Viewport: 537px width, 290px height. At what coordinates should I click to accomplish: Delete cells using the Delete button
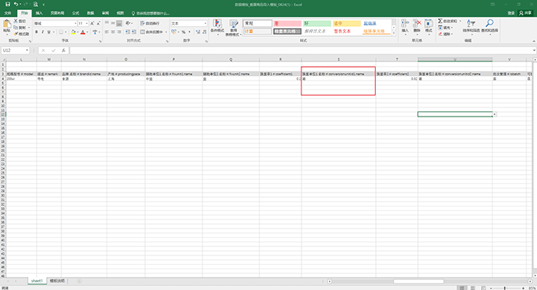417,27
